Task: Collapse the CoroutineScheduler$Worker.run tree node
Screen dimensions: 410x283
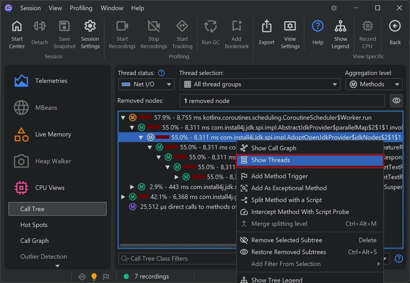Action: (x=123, y=117)
